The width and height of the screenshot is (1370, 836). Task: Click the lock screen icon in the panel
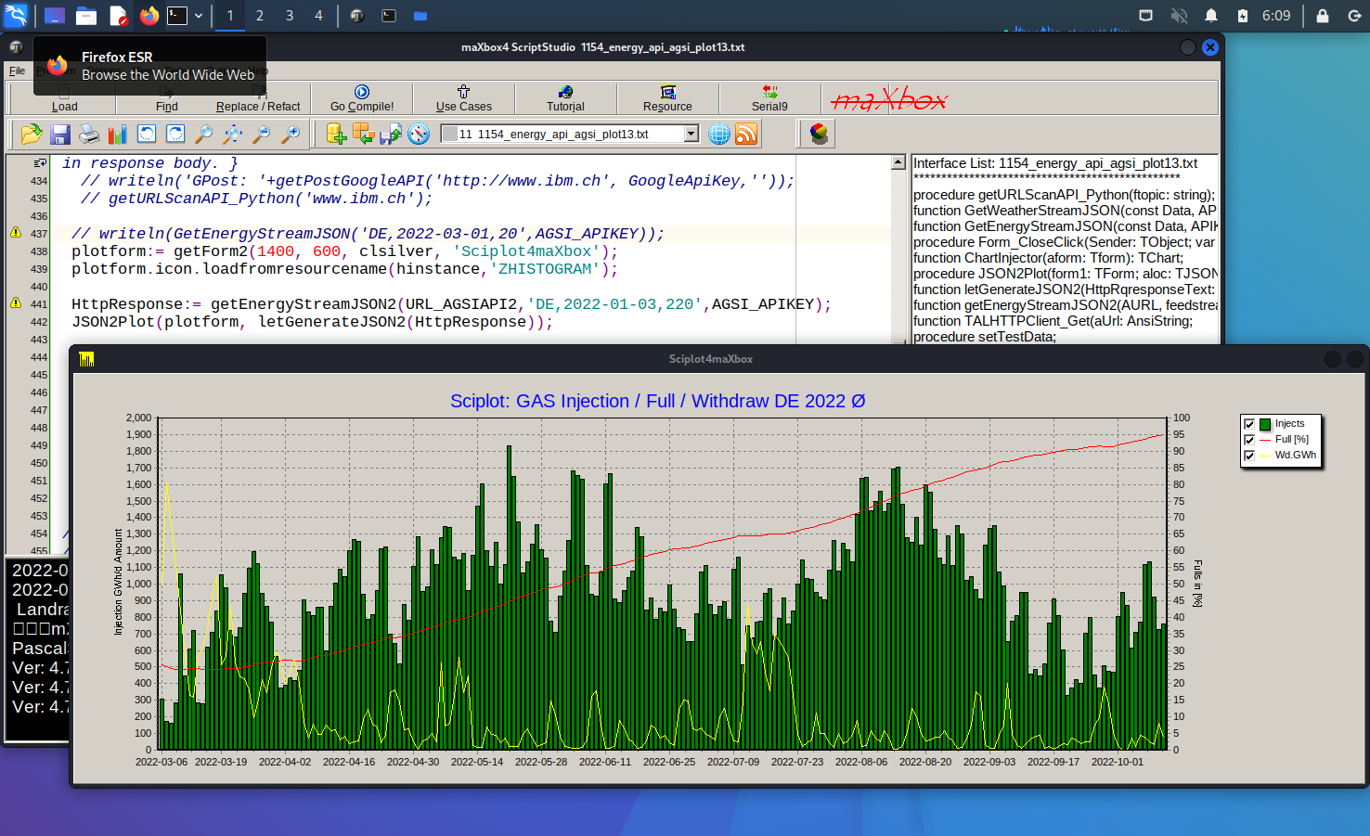[1323, 16]
